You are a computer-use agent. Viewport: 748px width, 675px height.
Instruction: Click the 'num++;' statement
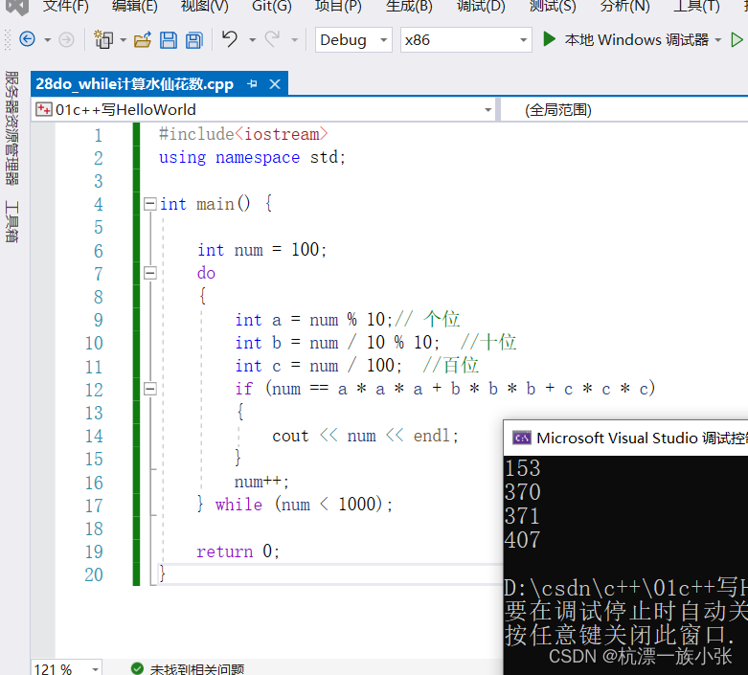pyautogui.click(x=261, y=482)
